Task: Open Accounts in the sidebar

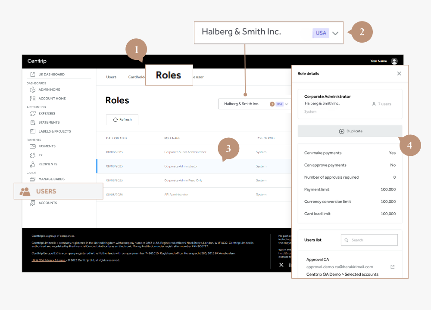Action: coord(48,203)
